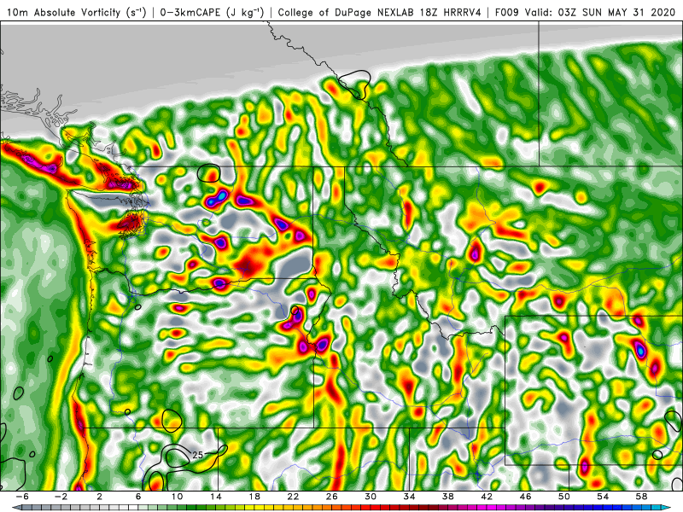This screenshot has width=683, height=512.
Task: Click the '-2' colorbar tick label
Action: point(61,497)
